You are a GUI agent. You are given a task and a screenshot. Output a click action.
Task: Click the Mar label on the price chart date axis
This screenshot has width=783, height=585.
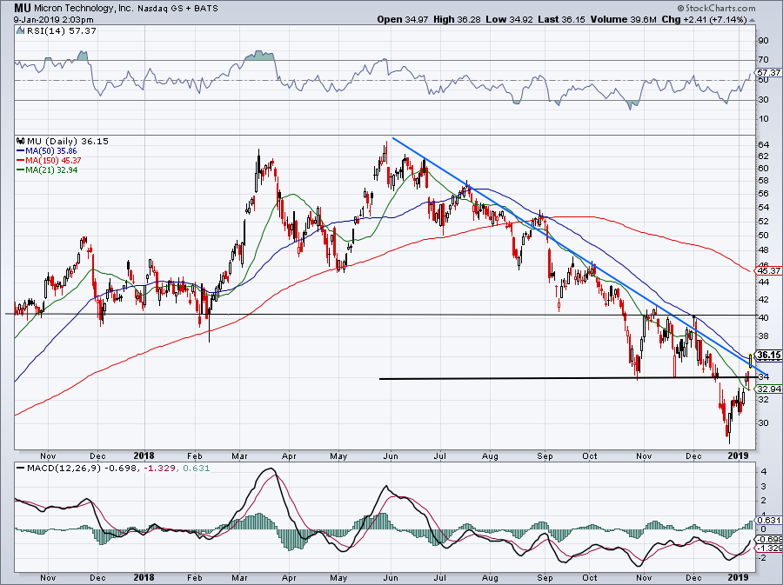coord(240,455)
